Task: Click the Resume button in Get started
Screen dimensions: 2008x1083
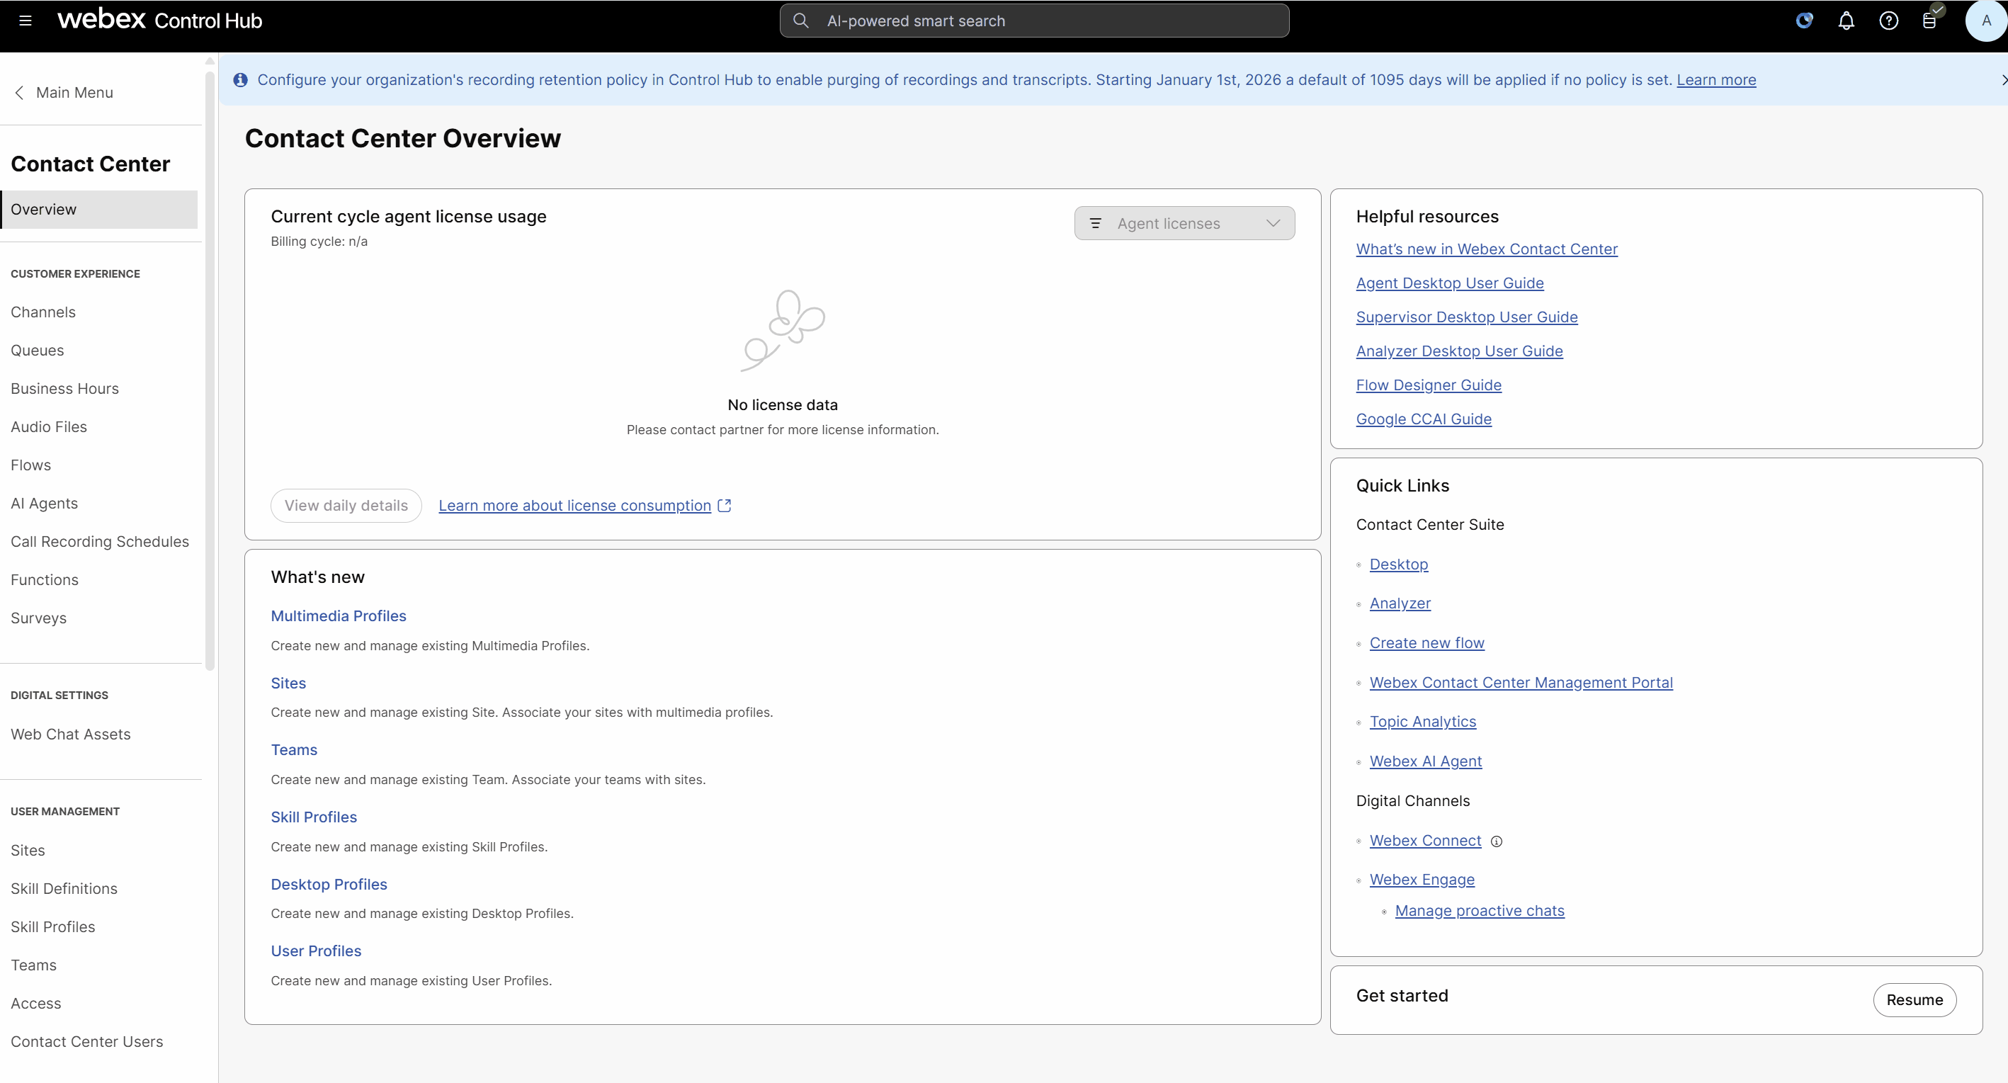Action: tap(1915, 1000)
